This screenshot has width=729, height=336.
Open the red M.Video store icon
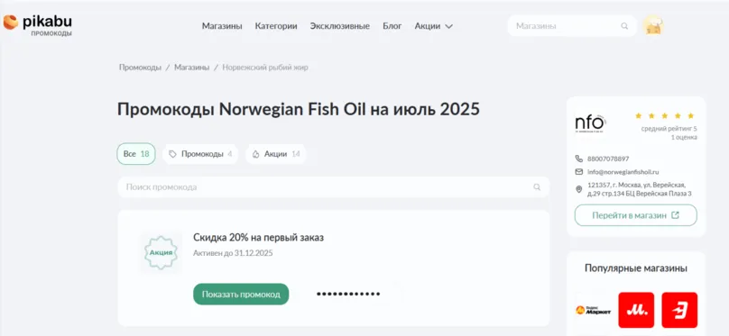click(x=636, y=310)
